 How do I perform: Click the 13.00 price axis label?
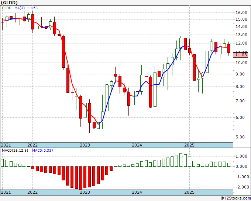[241, 35]
